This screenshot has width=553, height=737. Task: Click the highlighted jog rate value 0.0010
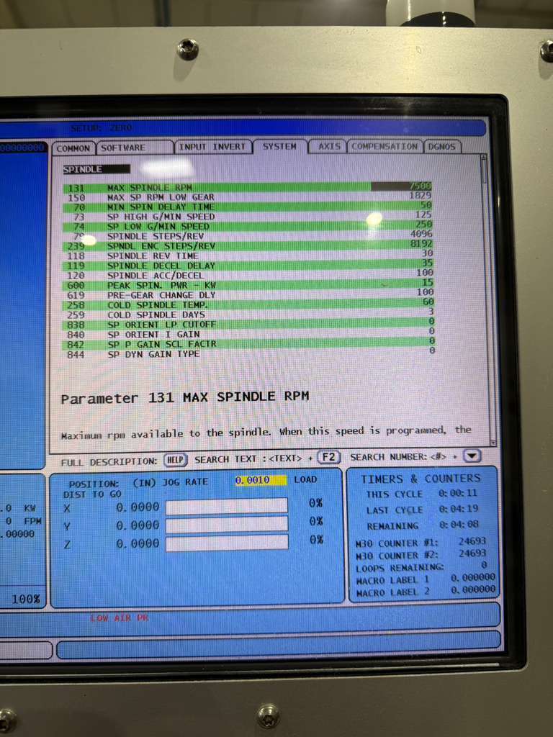coord(261,480)
